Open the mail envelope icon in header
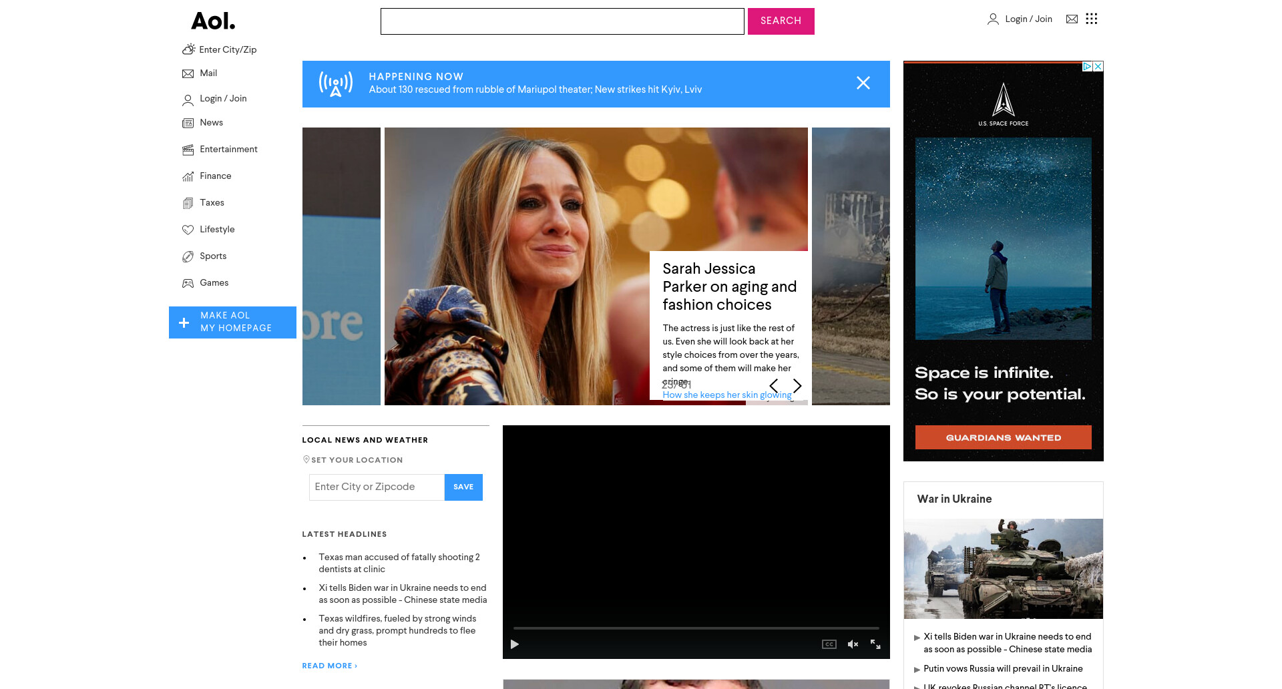This screenshot has height=689, width=1282. [x=1072, y=19]
